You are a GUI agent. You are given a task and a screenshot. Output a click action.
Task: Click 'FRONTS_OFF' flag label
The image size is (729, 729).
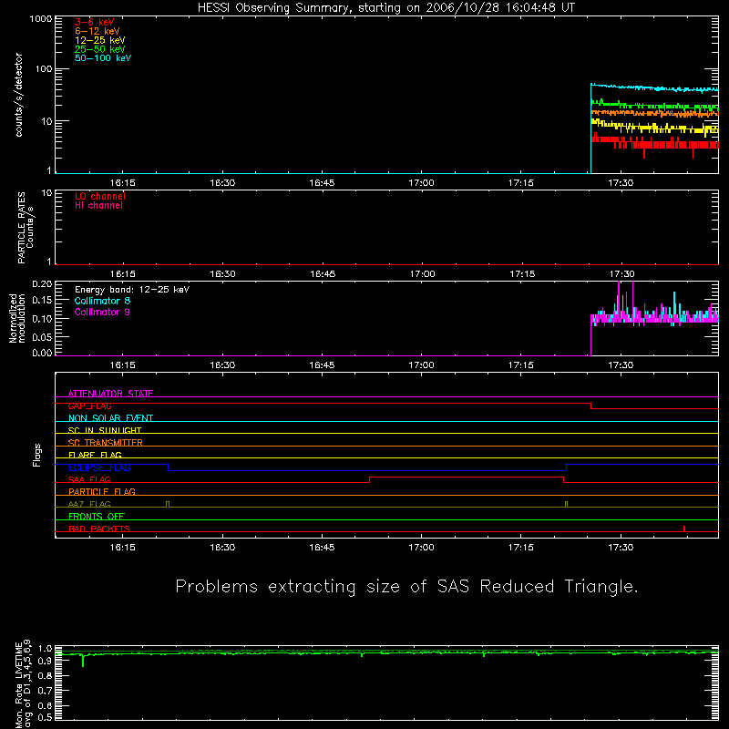pyautogui.click(x=97, y=516)
